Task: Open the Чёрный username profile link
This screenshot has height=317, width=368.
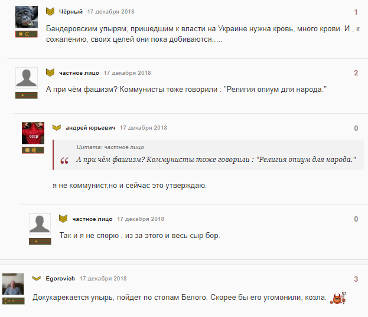Action: pos(71,12)
